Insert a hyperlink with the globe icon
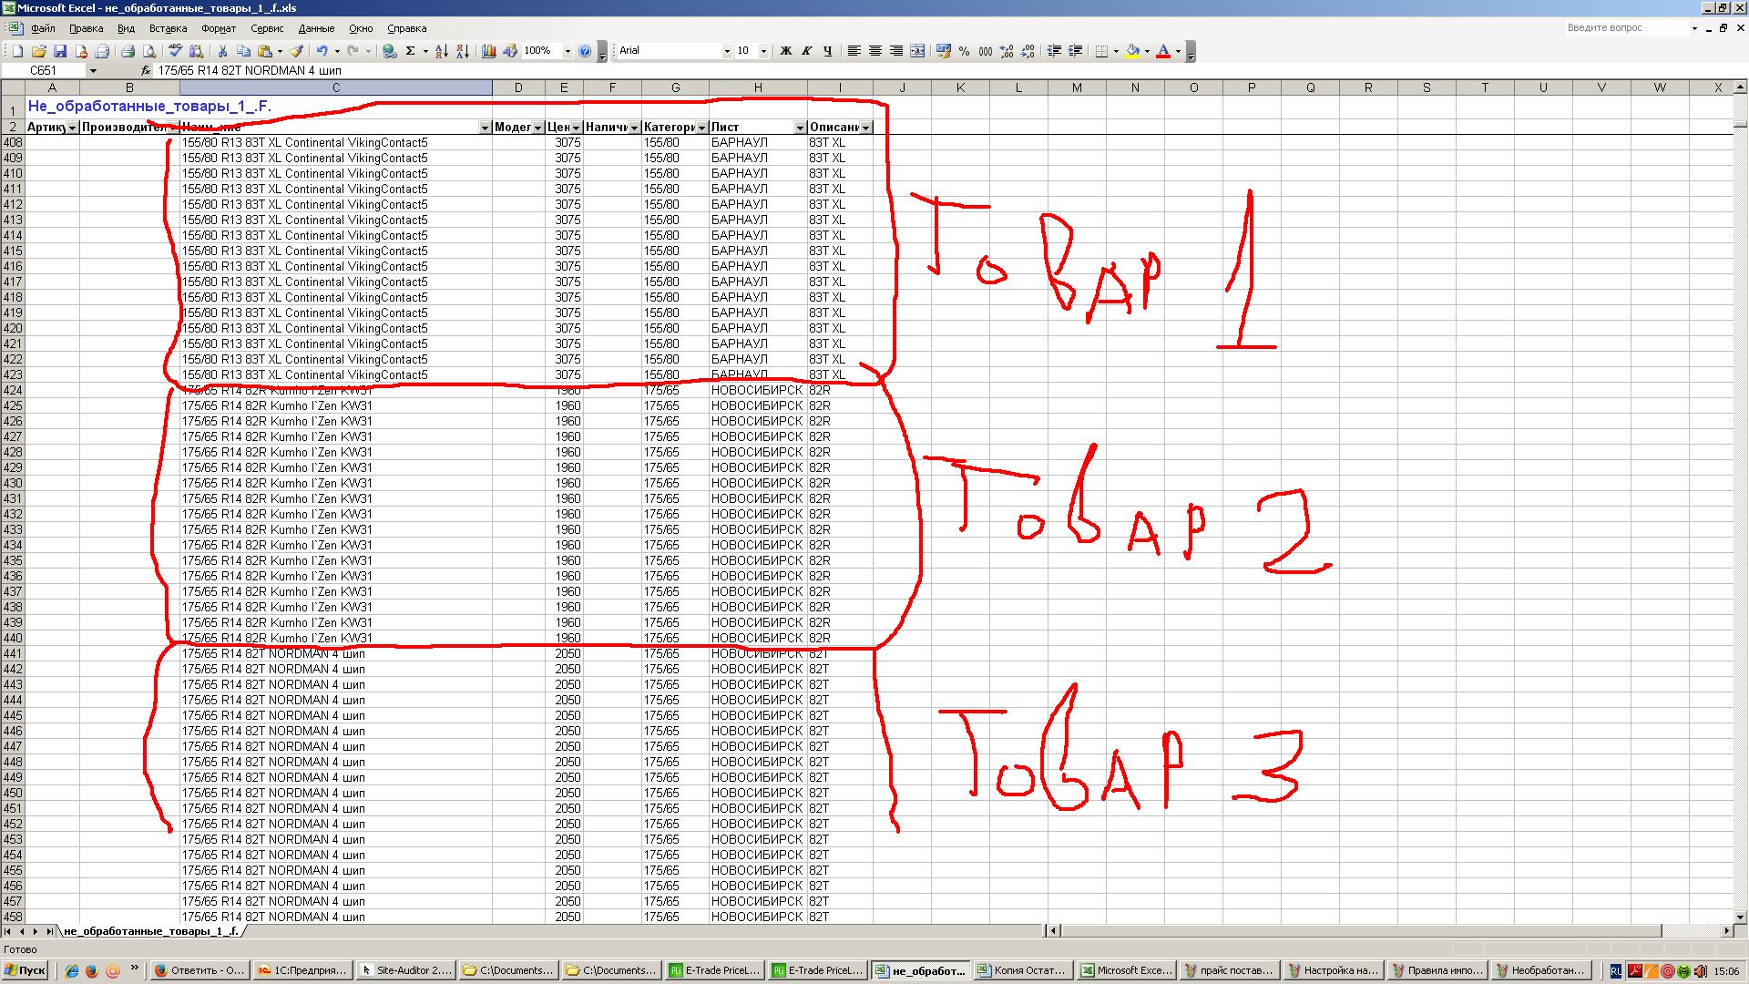 click(390, 51)
